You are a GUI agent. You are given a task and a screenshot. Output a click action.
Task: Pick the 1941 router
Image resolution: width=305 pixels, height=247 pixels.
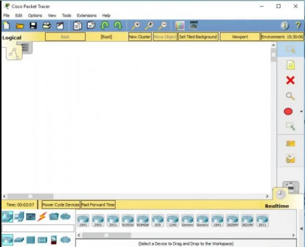coord(83,220)
